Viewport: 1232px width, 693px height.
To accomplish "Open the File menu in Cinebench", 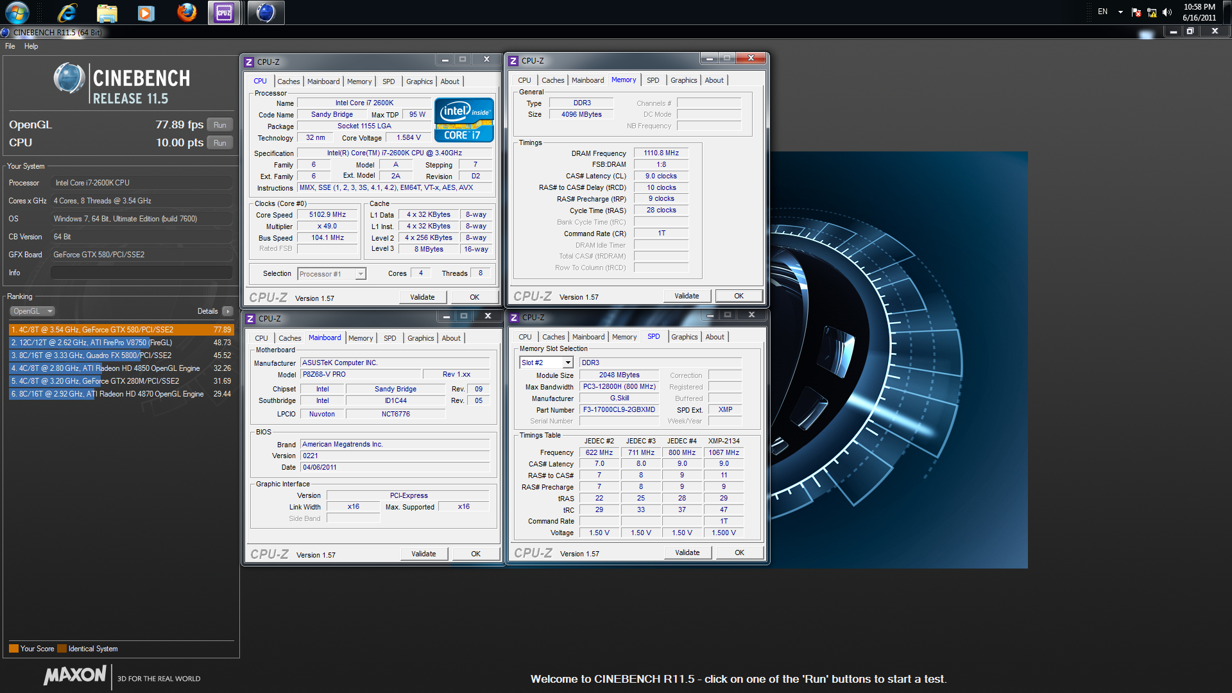I will pyautogui.click(x=10, y=46).
